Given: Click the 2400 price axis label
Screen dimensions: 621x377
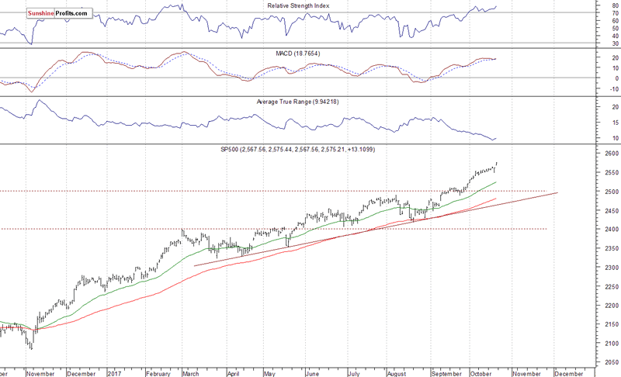Looking at the screenshot, I should click(x=612, y=230).
